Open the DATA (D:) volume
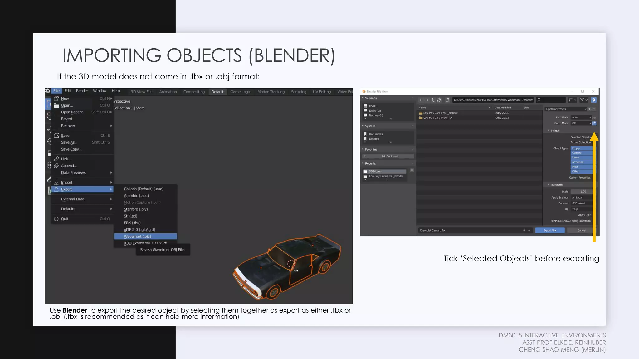The image size is (639, 359). click(375, 111)
